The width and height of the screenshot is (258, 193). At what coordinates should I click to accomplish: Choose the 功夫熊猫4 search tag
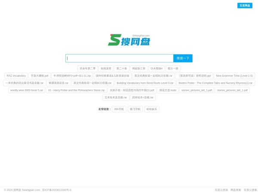click(x=157, y=69)
